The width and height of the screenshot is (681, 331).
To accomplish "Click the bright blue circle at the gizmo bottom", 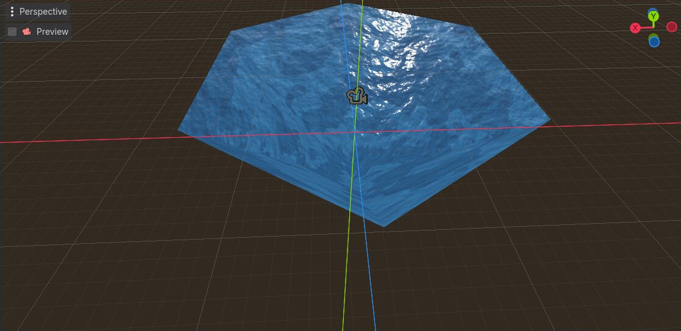I will coord(654,42).
